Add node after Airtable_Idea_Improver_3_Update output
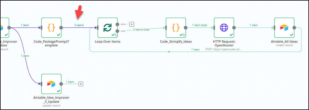 [x=81, y=84]
